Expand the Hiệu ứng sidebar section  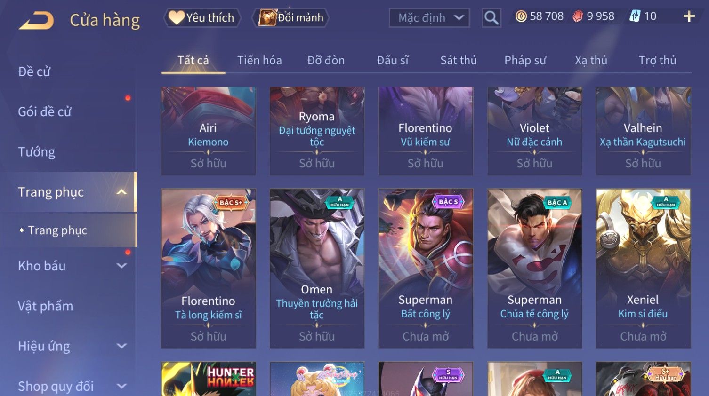coord(121,346)
